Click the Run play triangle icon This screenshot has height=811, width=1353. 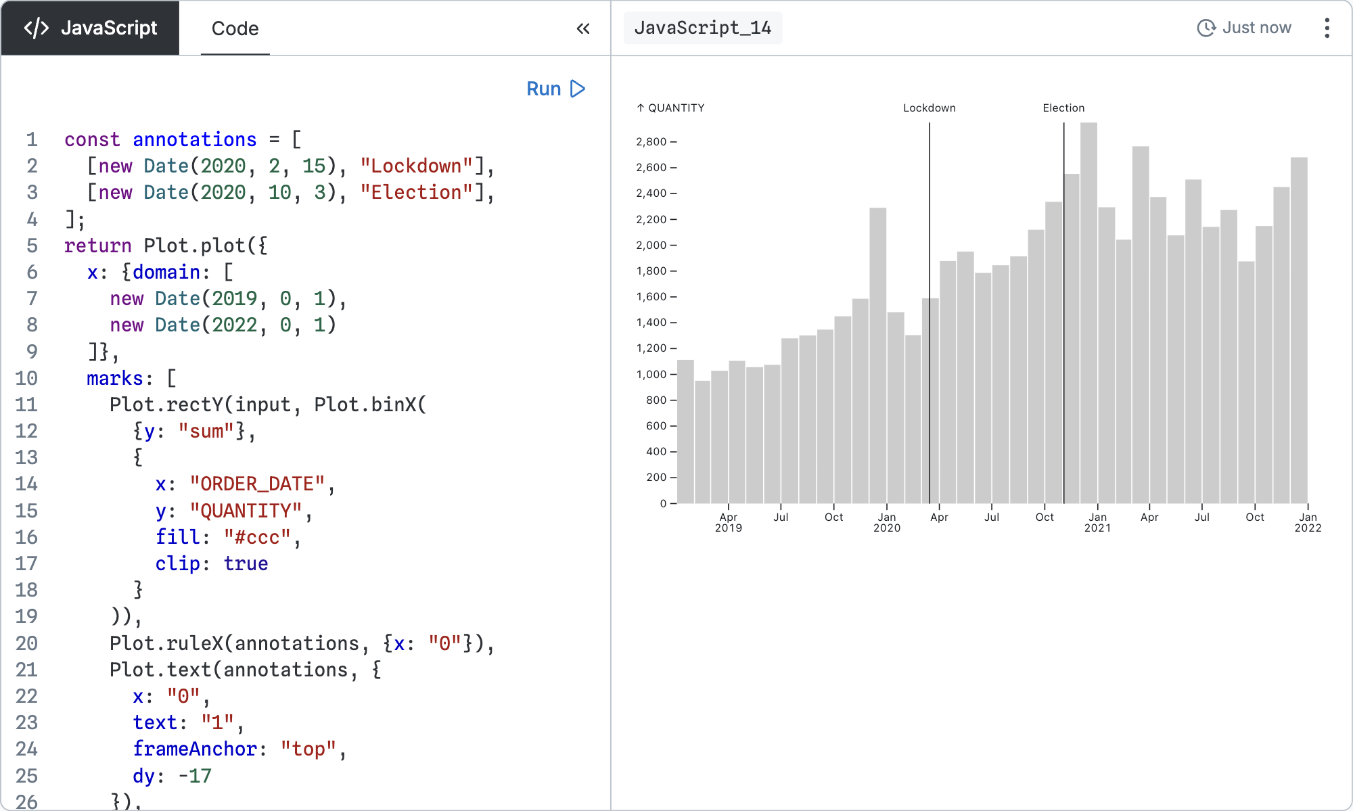coord(576,89)
